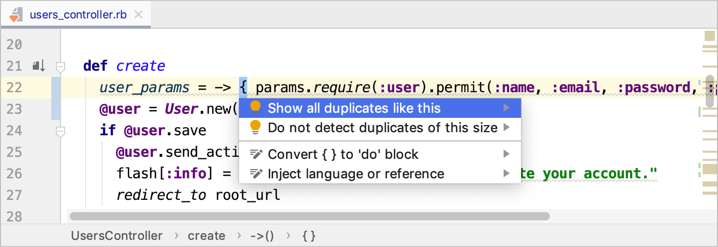Click ->() in the breadcrumb bar
This screenshot has width=718, height=247.
[262, 236]
